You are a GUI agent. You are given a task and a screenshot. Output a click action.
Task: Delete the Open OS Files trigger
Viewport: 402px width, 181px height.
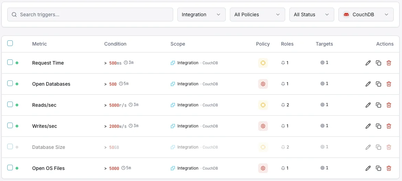(x=389, y=168)
